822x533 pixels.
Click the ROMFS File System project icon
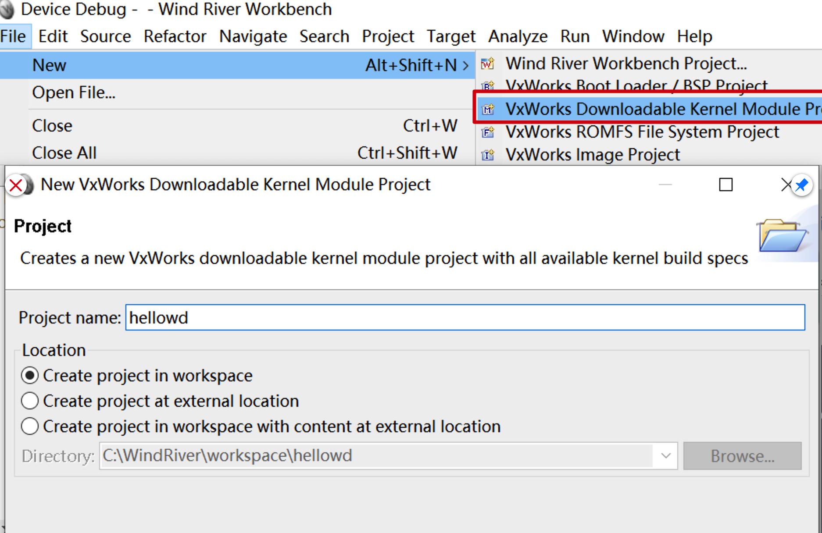click(488, 132)
